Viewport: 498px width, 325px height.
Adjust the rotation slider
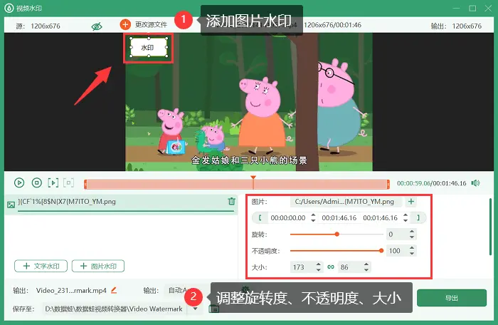[337, 234]
